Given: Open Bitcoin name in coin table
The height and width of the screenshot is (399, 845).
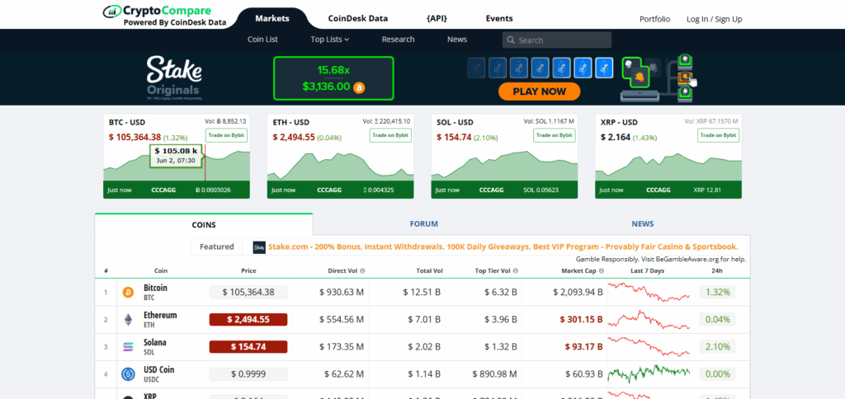Looking at the screenshot, I should (x=155, y=288).
